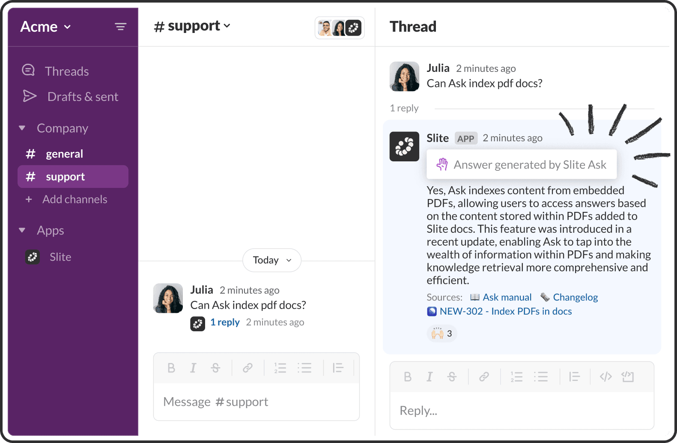
Task: Open the Slite app in sidebar
Action: [x=48, y=257]
